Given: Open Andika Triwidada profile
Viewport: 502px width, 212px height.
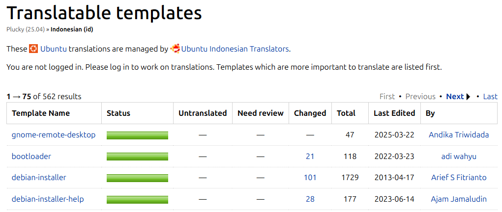Looking at the screenshot, I should pos(458,135).
